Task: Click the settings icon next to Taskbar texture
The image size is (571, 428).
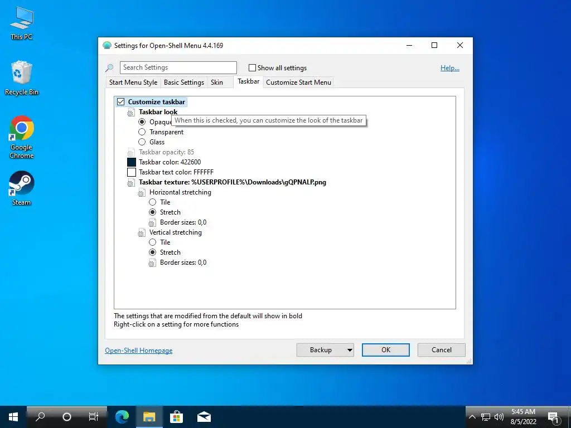Action: point(131,182)
